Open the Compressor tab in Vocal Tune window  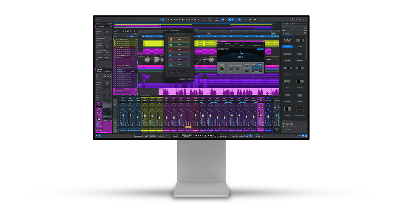236,43
